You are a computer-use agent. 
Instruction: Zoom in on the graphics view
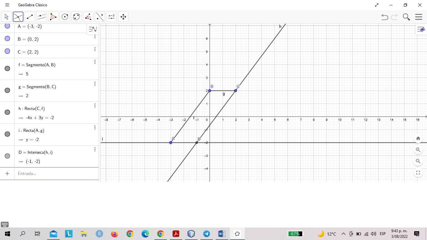pyautogui.click(x=418, y=150)
